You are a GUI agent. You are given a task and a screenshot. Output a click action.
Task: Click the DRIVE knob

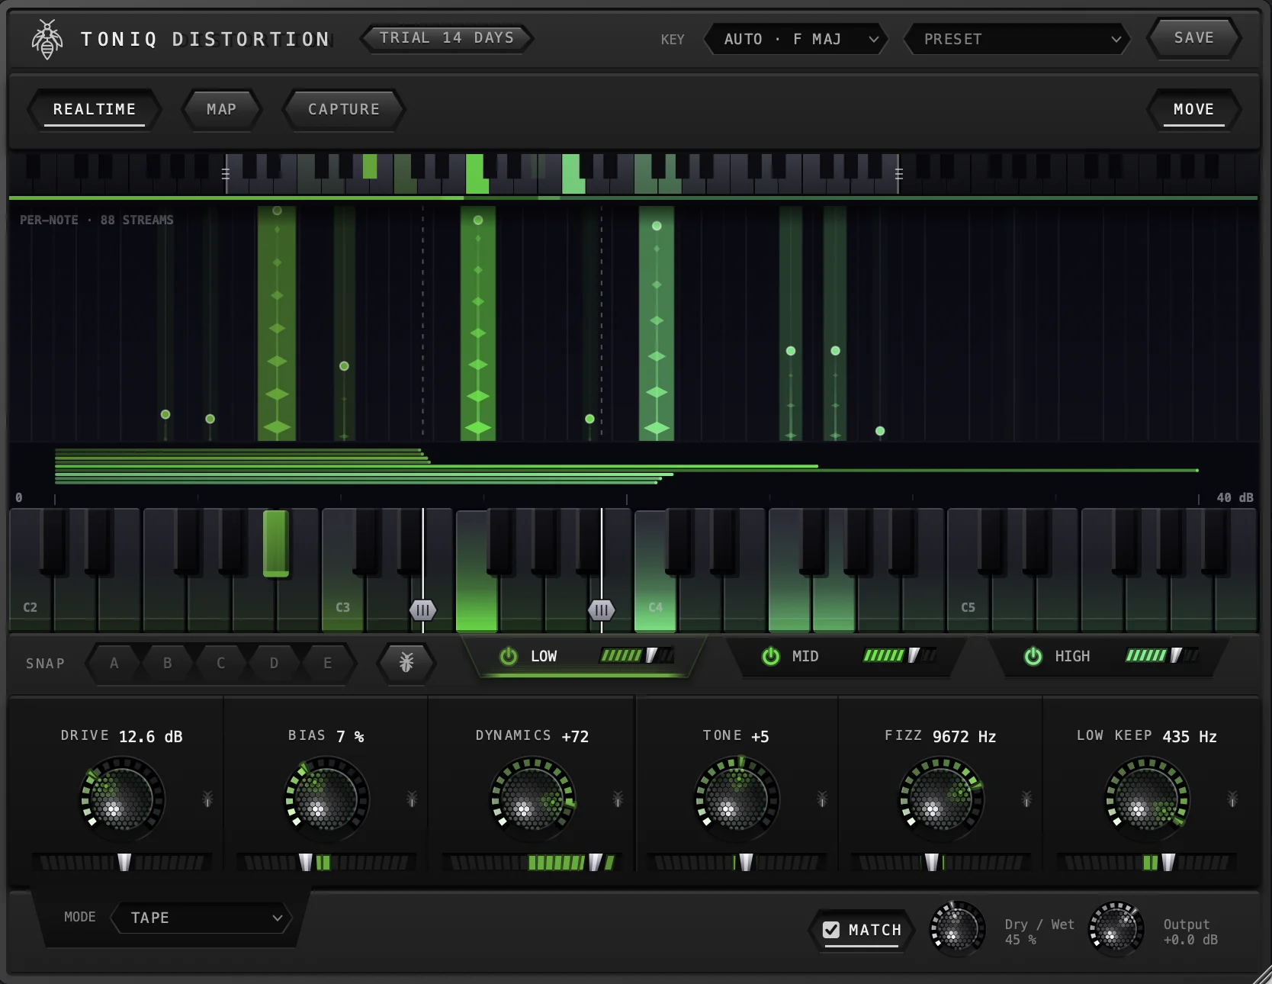(122, 798)
